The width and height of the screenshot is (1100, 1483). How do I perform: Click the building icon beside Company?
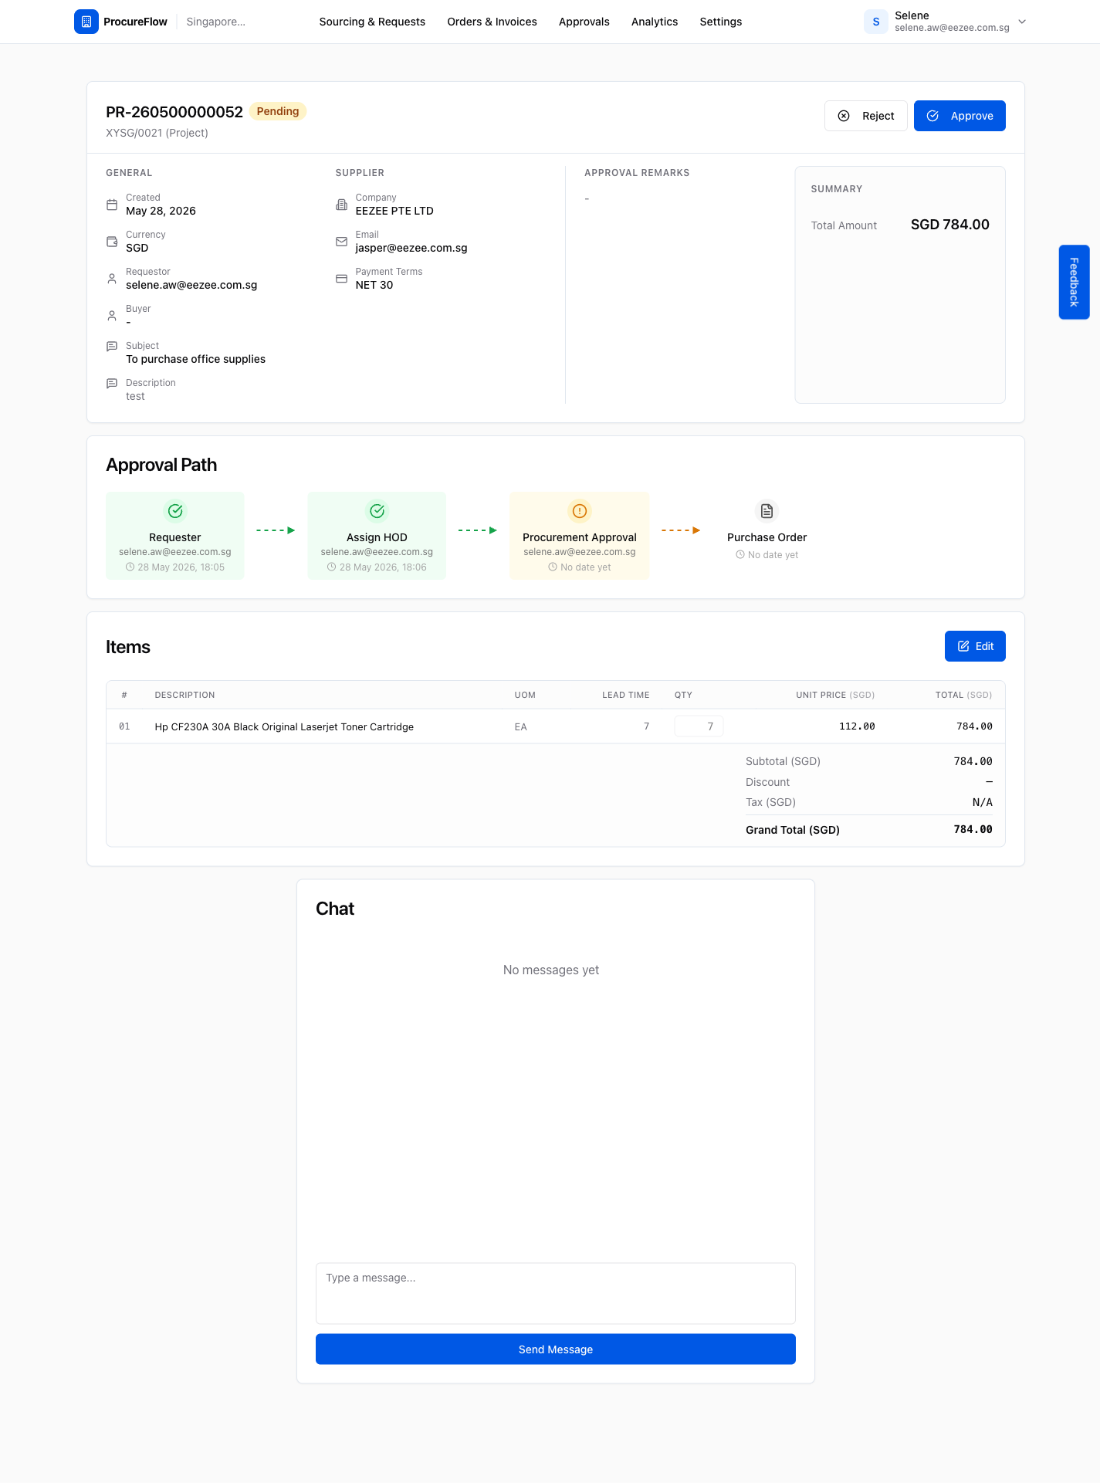(341, 205)
